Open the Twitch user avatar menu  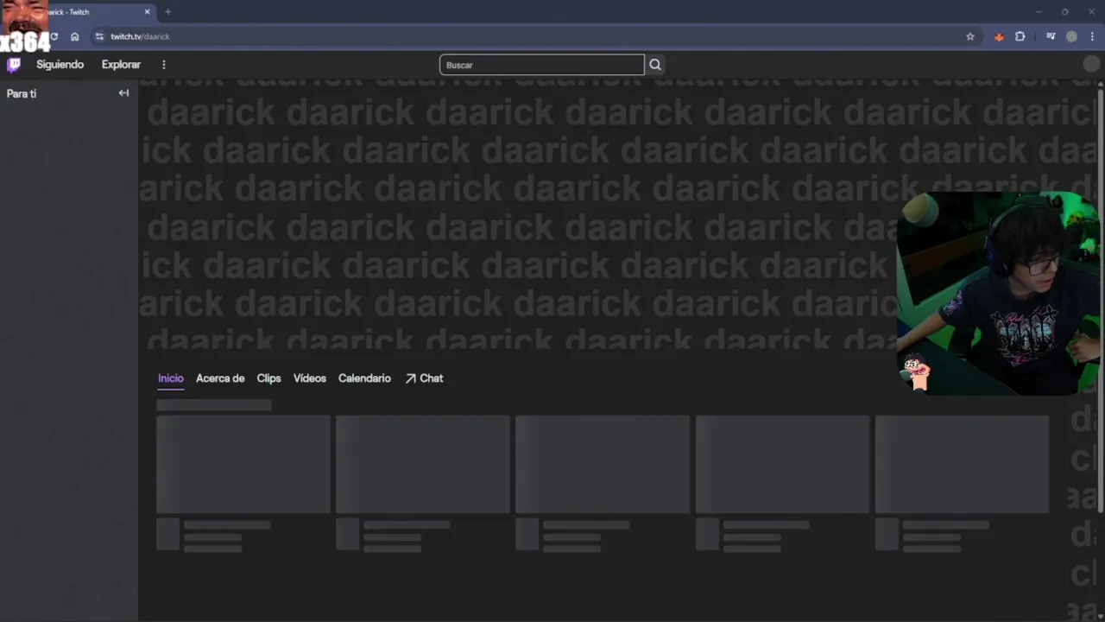pyautogui.click(x=1091, y=65)
